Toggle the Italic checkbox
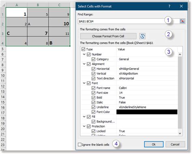This screenshot has height=154, width=192. (93, 102)
